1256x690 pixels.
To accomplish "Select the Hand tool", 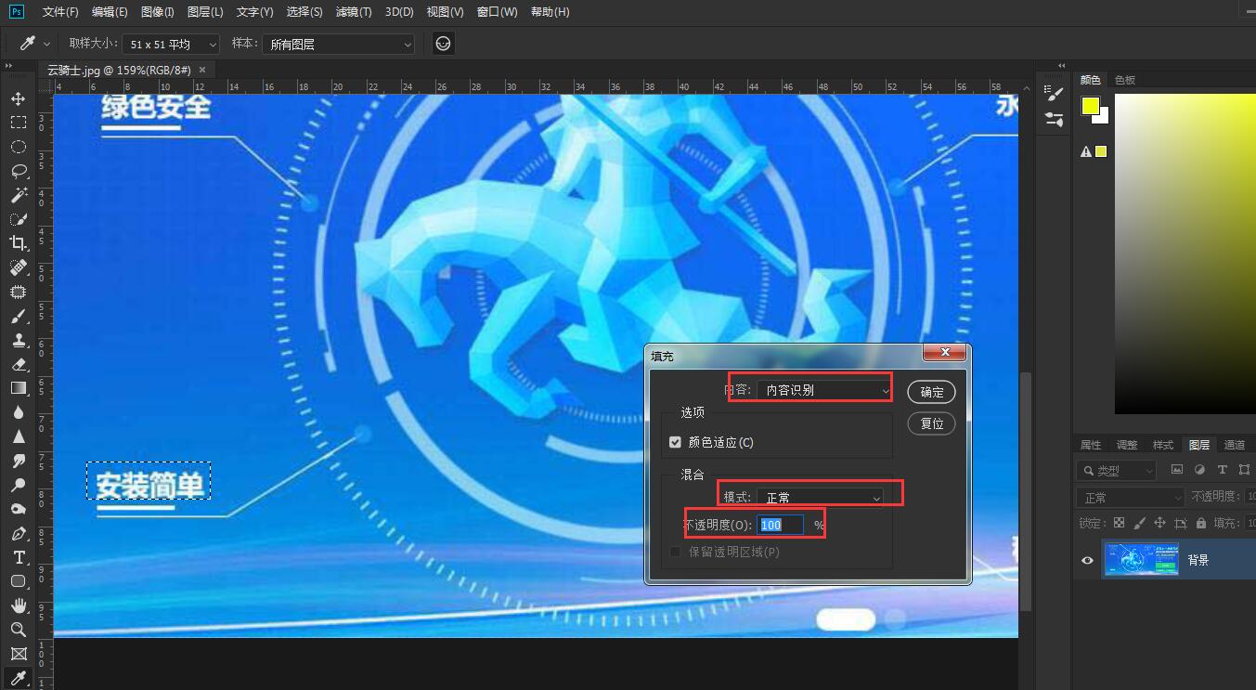I will click(18, 605).
